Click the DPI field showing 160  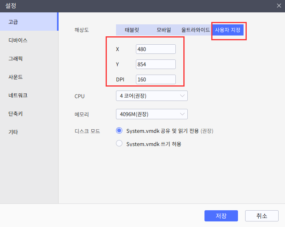(155, 79)
